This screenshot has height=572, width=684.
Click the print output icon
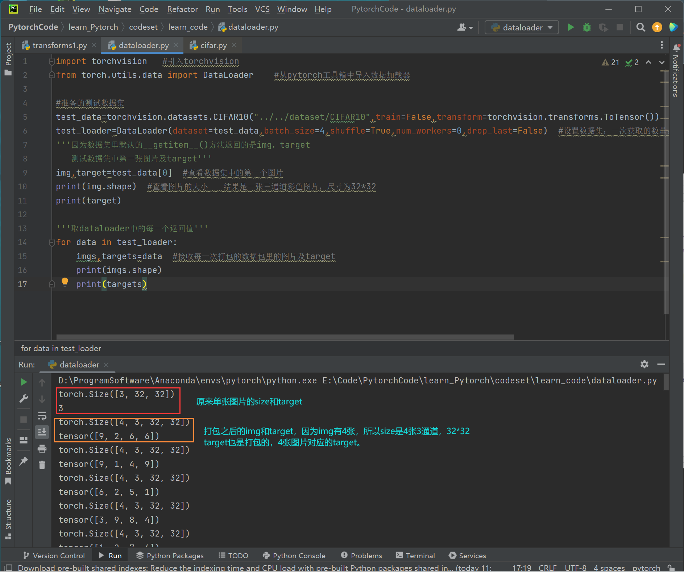42,449
